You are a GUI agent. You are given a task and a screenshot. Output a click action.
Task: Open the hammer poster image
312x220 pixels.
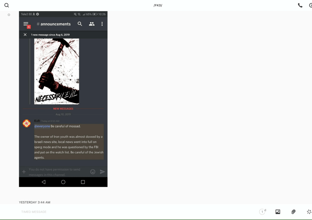tap(57, 71)
